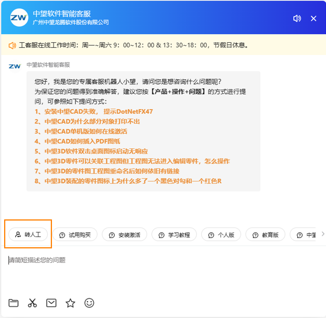Image resolution: width=326 pixels, height=318 pixels.
Task: Click the star rating icon
Action: (70, 303)
